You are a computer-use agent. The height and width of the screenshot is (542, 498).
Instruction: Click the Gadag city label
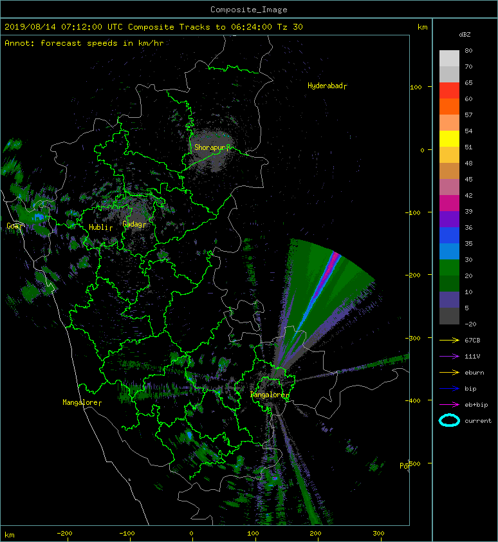click(134, 224)
